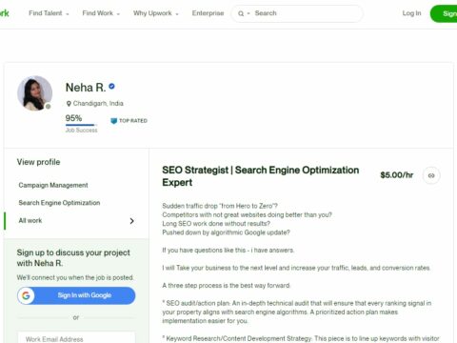The height and width of the screenshot is (343, 457).
Task: Click the verified badge next to Neha R.
Action: pyautogui.click(x=111, y=86)
